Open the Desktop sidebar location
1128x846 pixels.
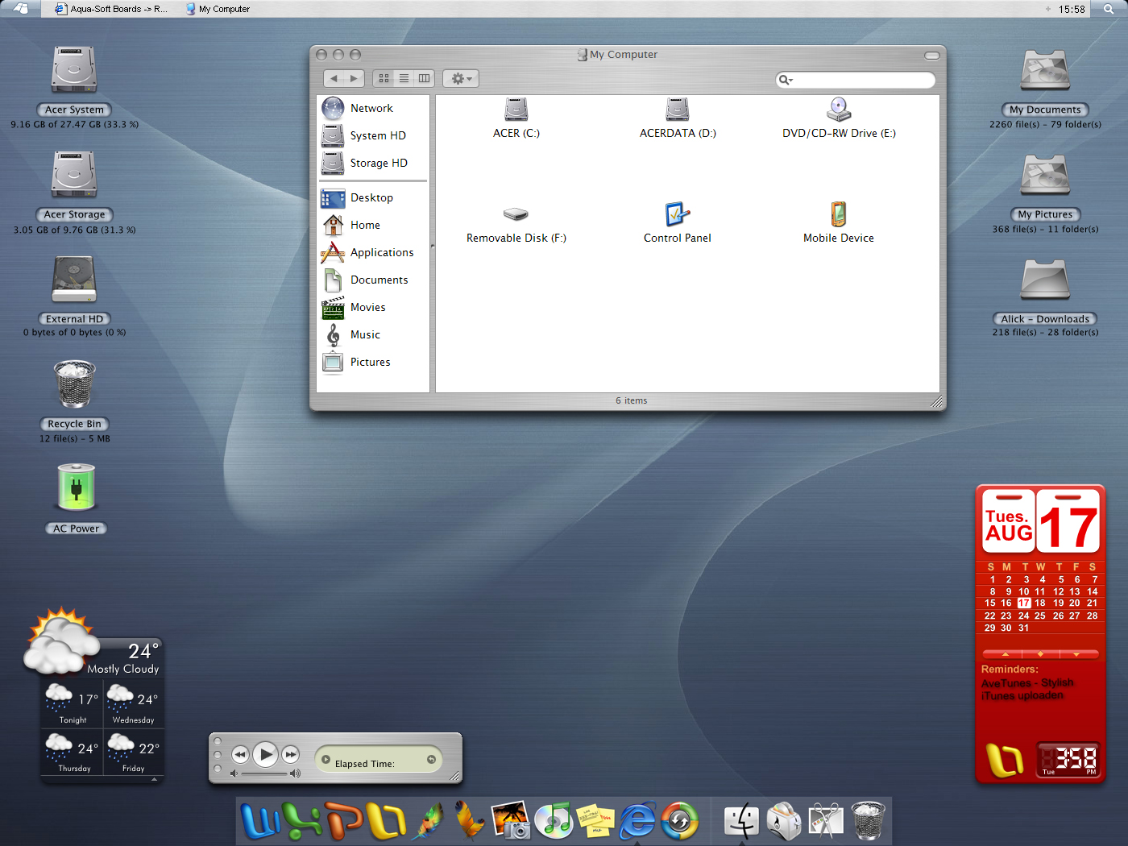pos(358,197)
